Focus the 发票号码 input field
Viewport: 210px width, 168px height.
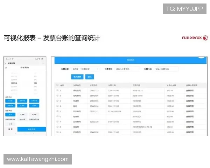[x=127, y=69]
